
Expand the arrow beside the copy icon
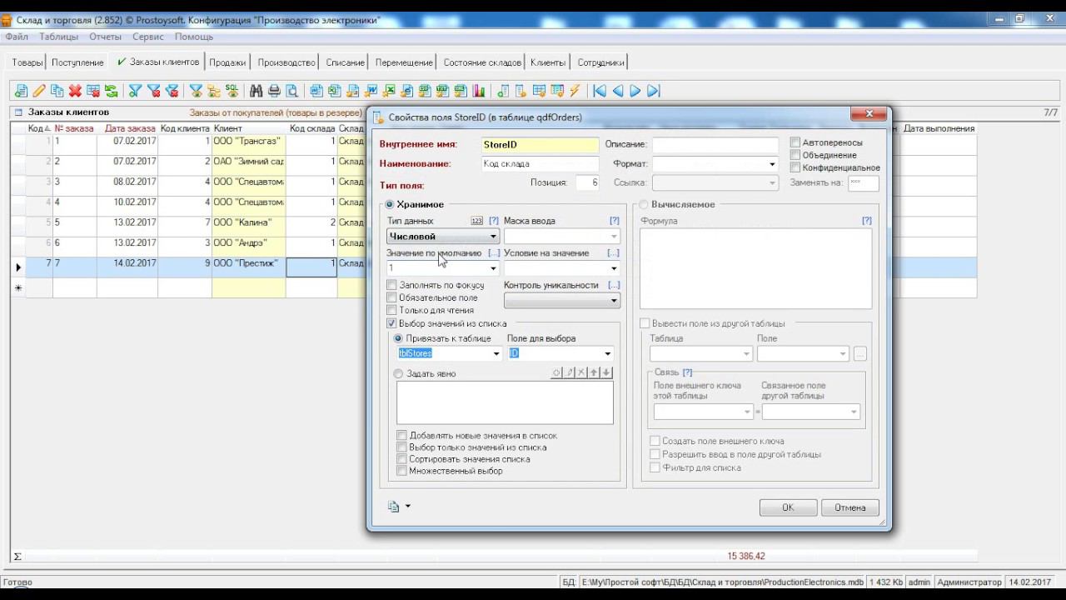click(x=407, y=507)
